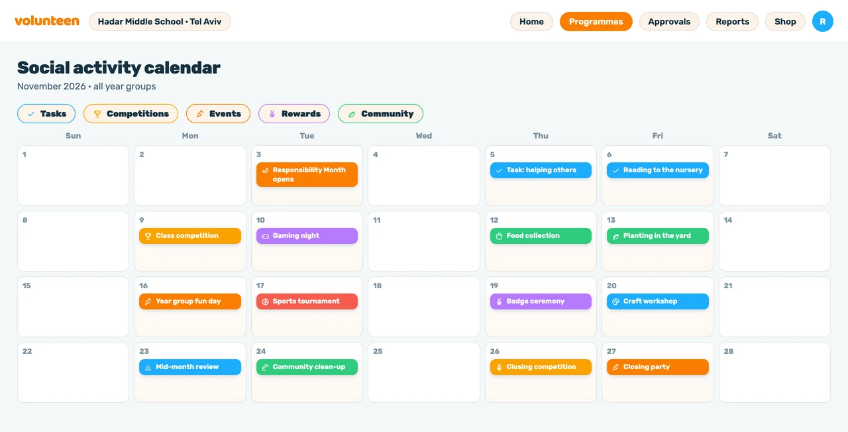This screenshot has width=848, height=432.
Task: Click the Sun column header
Action: (74, 136)
